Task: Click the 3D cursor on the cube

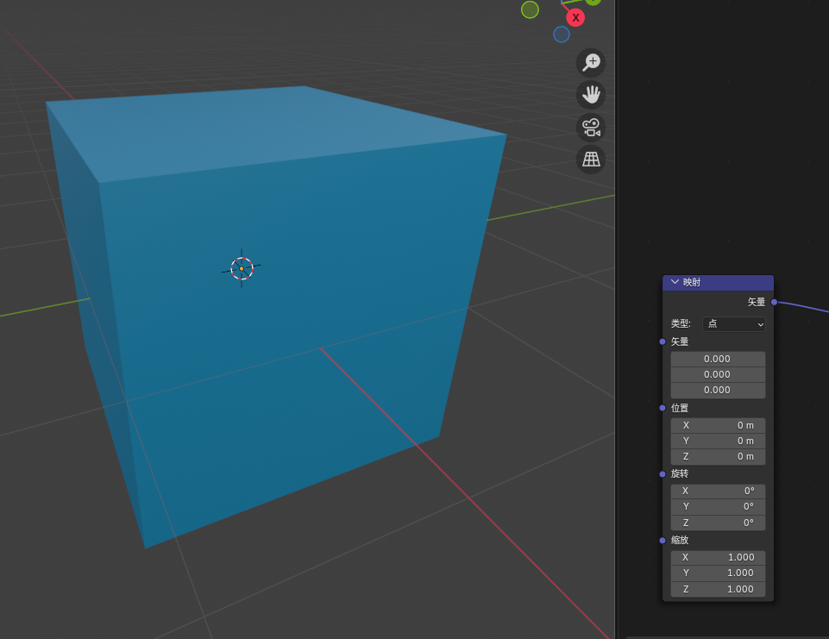Action: [x=242, y=268]
